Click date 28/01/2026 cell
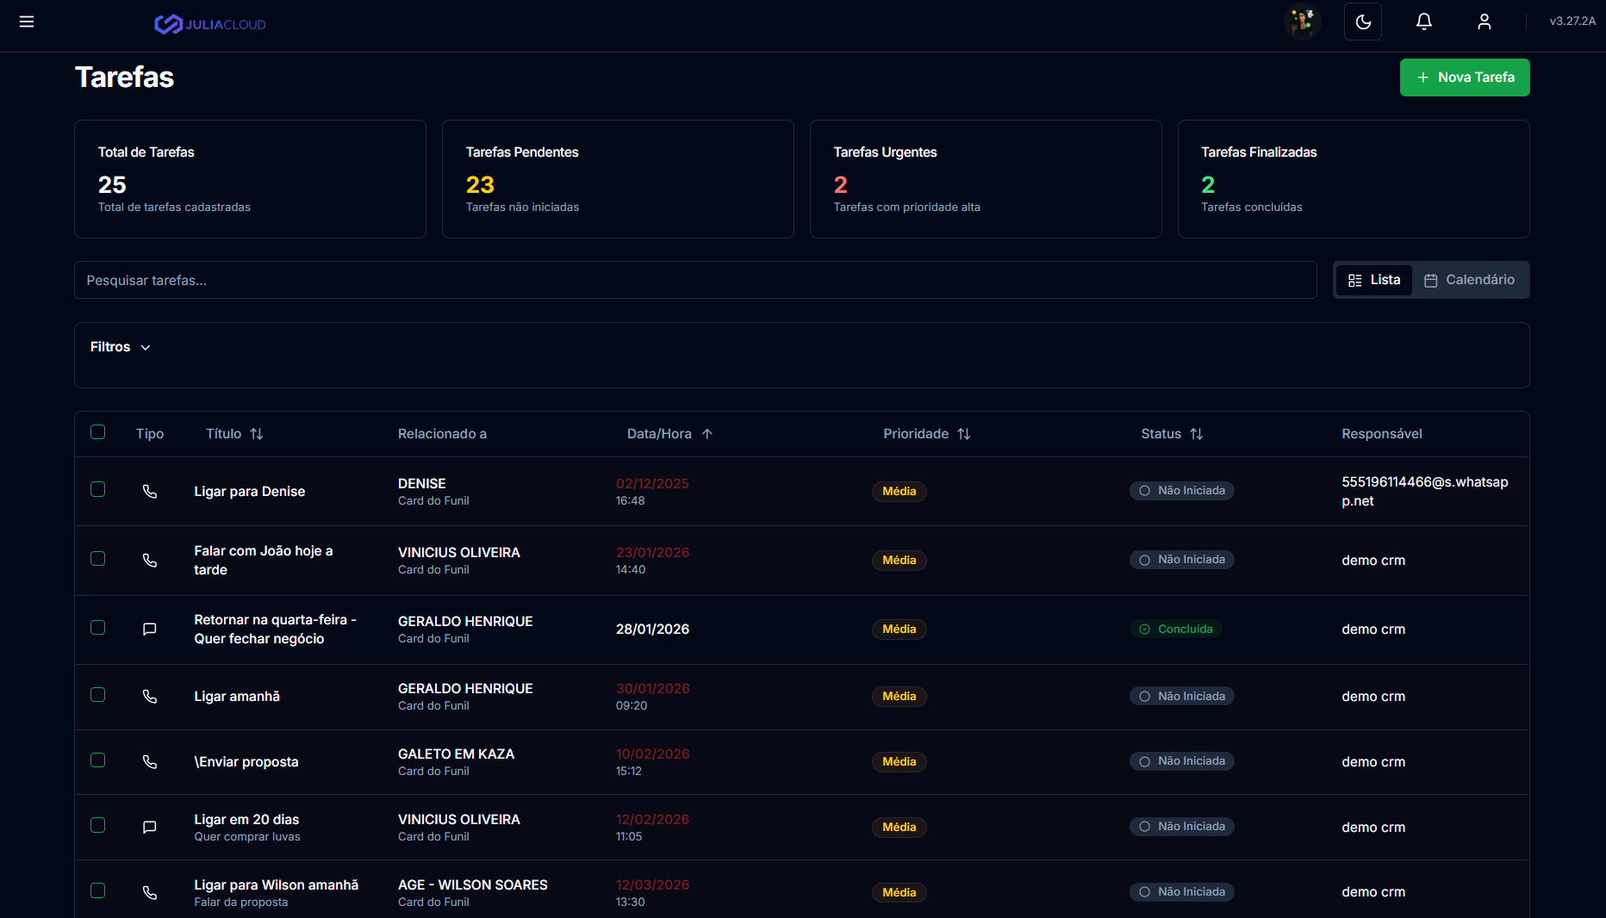Viewport: 1606px width, 918px height. click(652, 630)
